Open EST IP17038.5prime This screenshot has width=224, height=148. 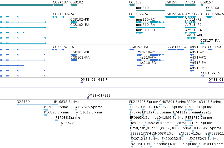tap(56, 107)
